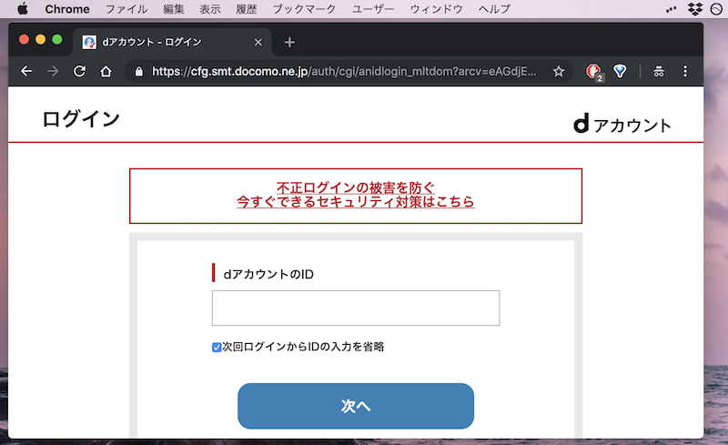Click the blue diamond extension icon

[621, 71]
